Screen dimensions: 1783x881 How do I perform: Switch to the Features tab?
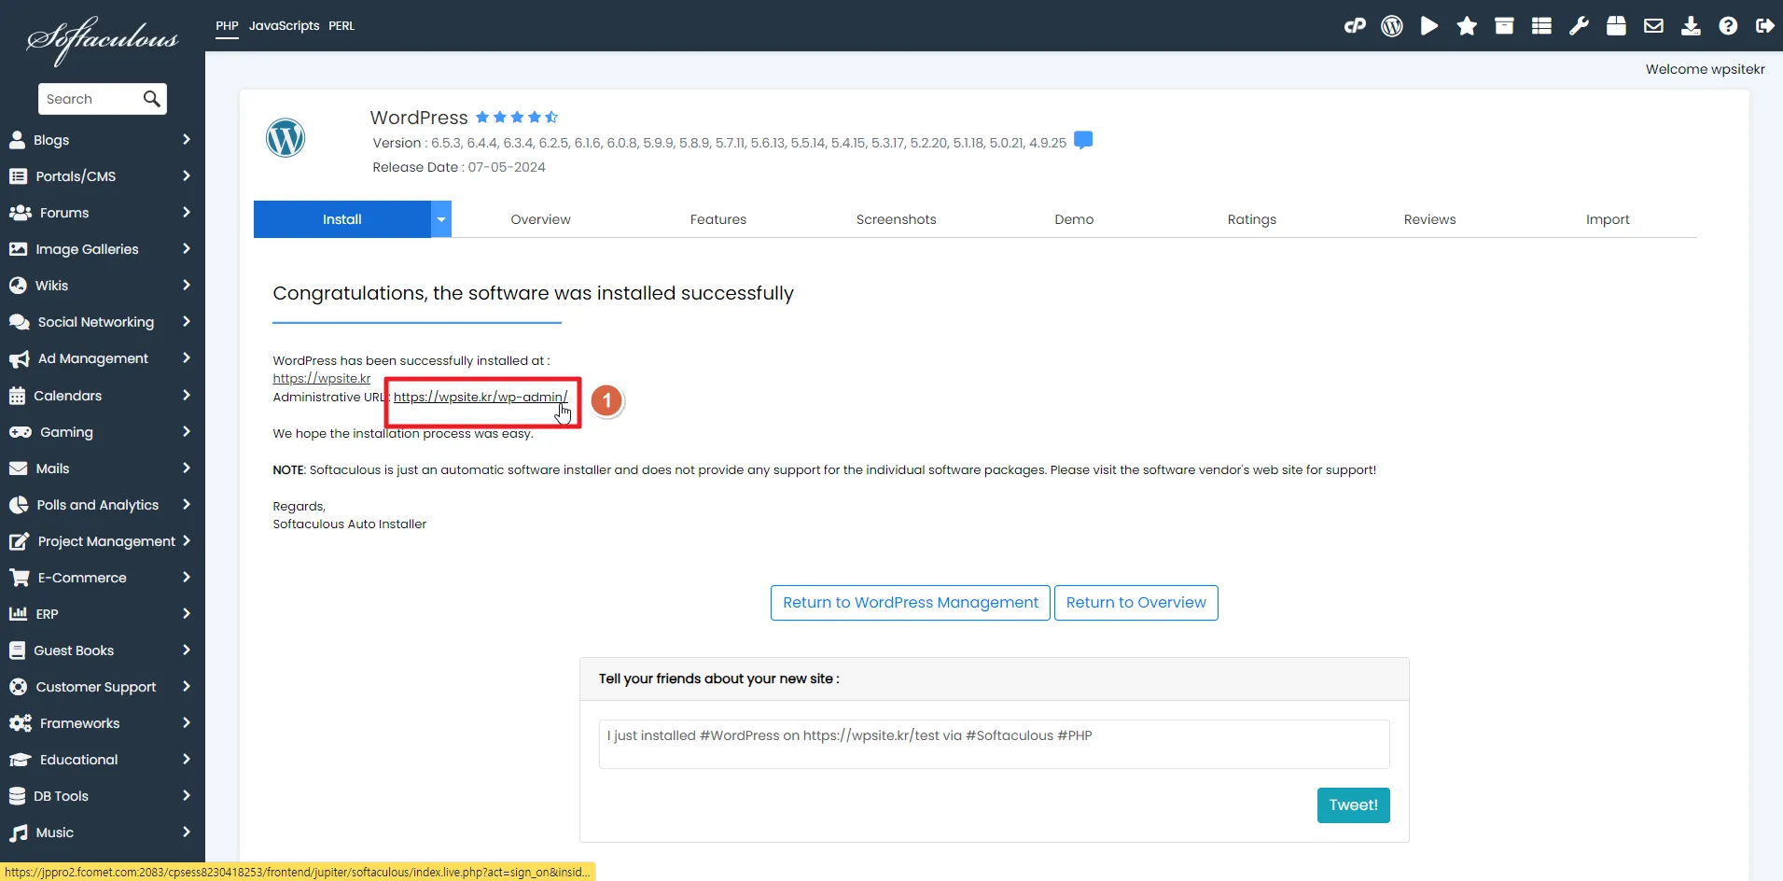point(718,219)
